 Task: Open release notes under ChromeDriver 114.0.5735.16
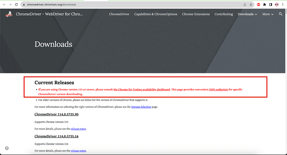78,151
